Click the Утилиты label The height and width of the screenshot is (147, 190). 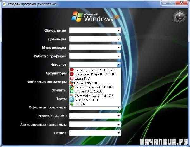59,90
